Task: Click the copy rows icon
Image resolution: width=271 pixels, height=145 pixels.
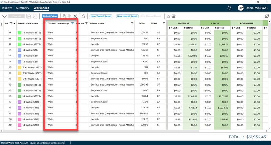Action: (64, 16)
